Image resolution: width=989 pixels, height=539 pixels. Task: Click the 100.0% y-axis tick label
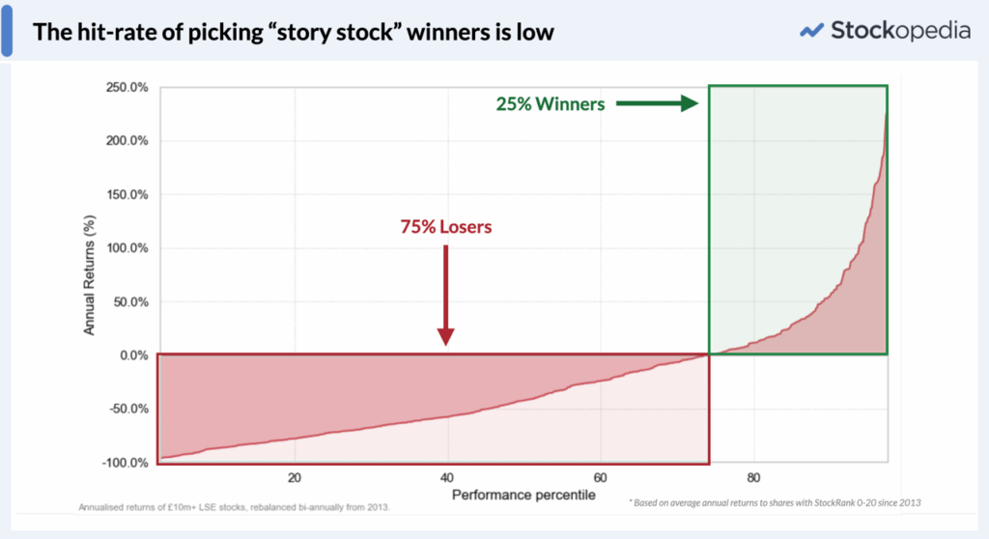coord(127,248)
